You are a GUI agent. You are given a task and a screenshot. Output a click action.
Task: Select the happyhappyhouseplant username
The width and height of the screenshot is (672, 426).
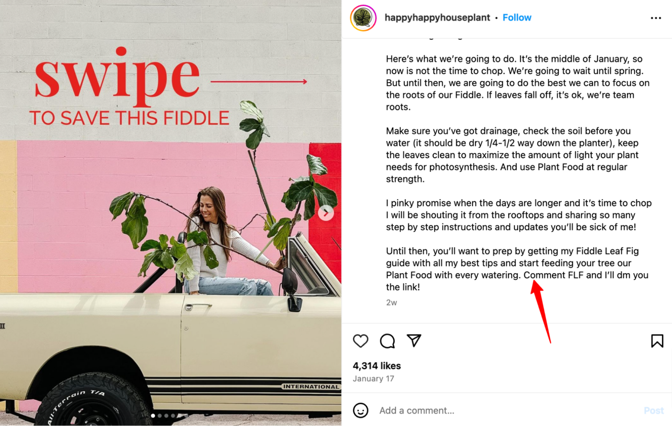pos(437,18)
